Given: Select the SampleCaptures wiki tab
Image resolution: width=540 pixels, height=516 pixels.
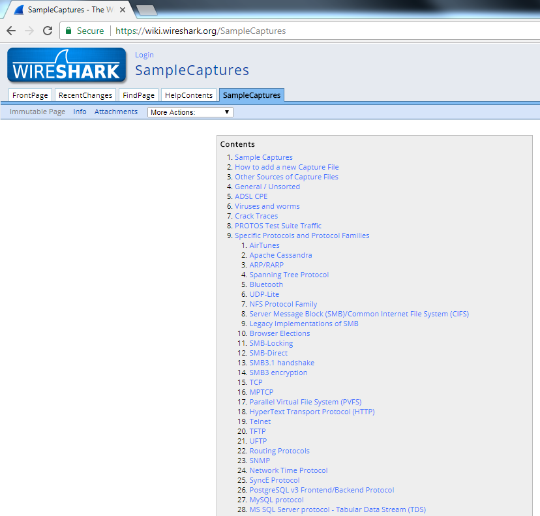Looking at the screenshot, I should click(252, 95).
